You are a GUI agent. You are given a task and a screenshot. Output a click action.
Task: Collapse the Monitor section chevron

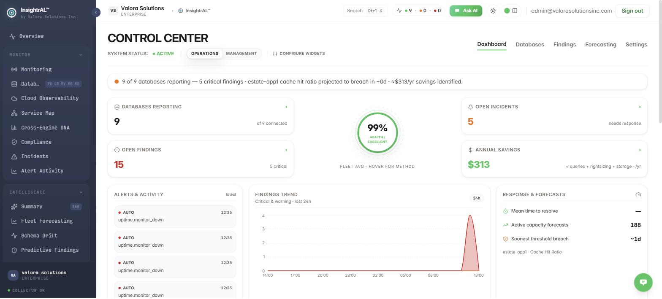coord(81,55)
